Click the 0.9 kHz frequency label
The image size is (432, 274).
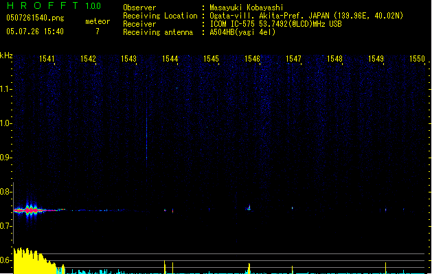pyautogui.click(x=5, y=158)
